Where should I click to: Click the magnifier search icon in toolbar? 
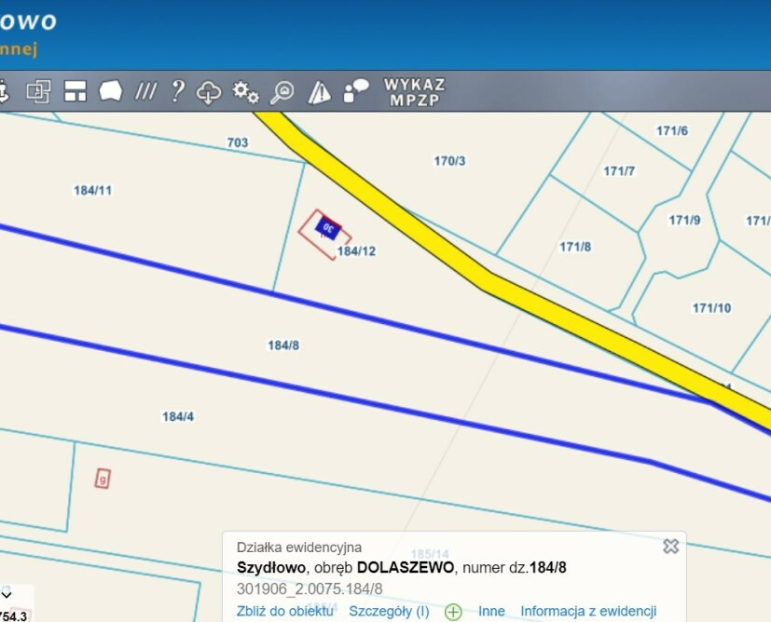282,91
